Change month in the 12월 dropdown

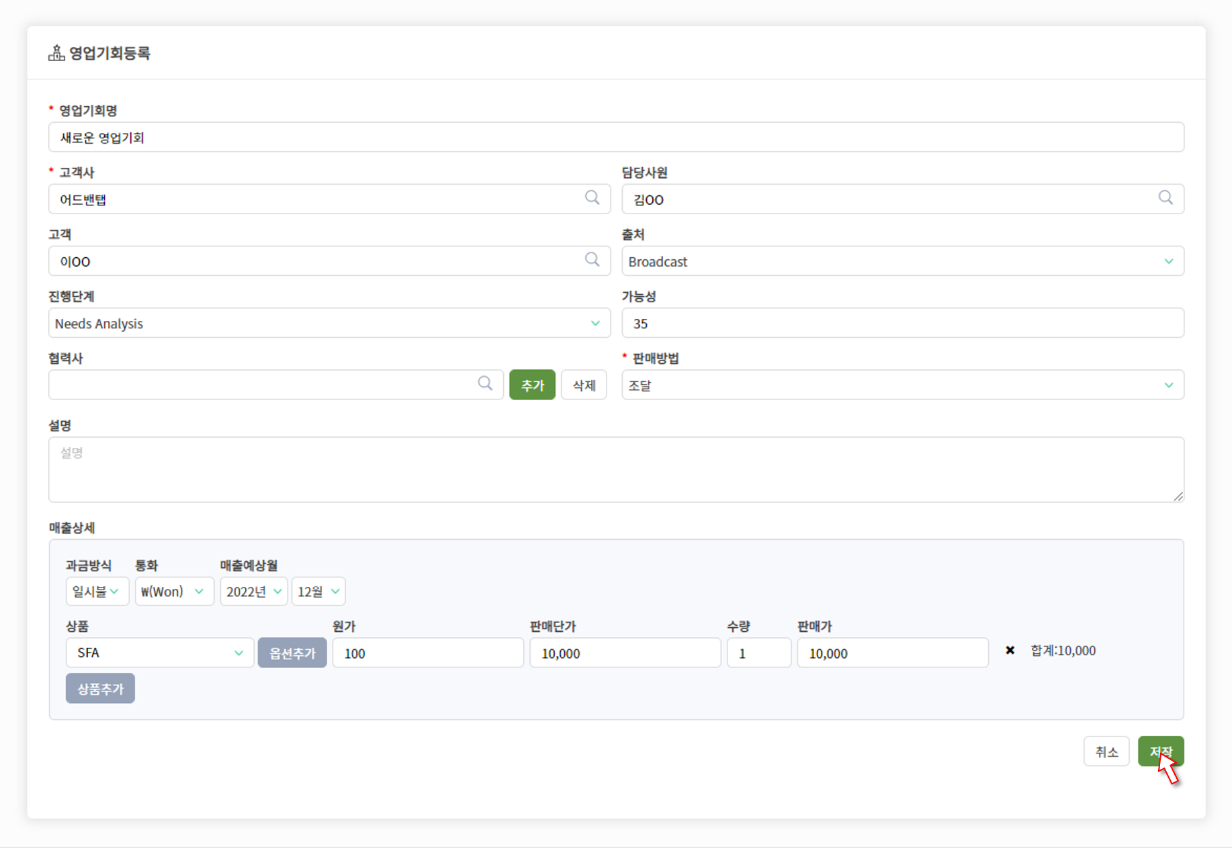point(318,592)
